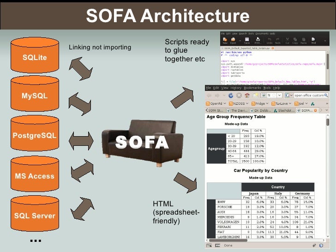Screen dimensions: 336x252
Task: Expand the Open recent files arrow in editor
Action: pos(240,40)
